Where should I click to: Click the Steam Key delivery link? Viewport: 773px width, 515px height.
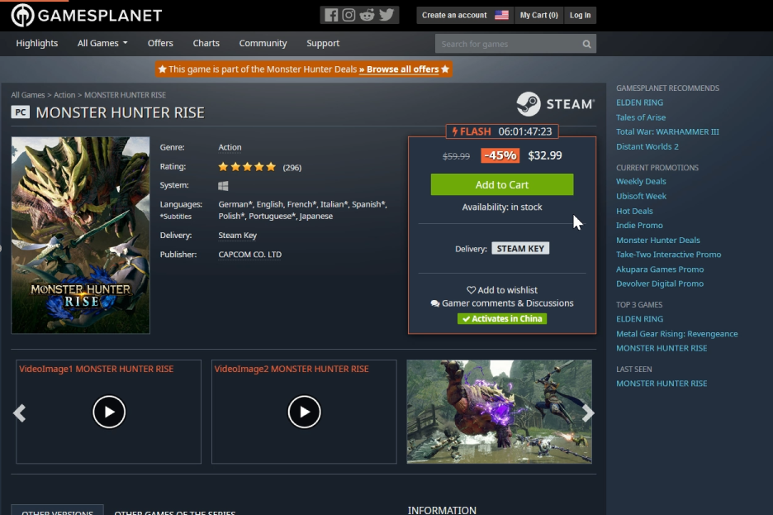(238, 236)
